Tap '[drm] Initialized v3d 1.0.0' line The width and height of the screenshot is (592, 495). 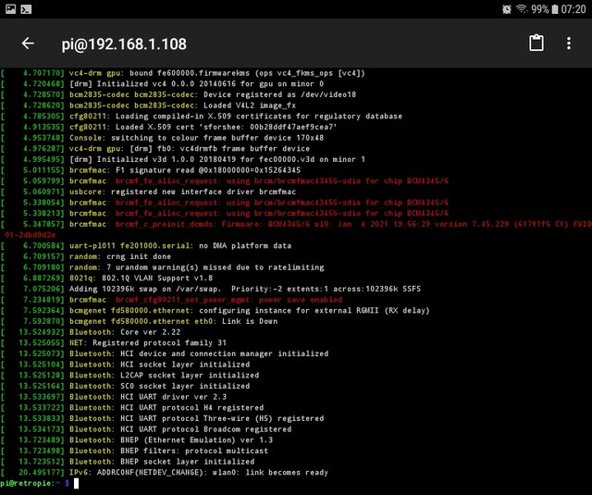(x=183, y=159)
